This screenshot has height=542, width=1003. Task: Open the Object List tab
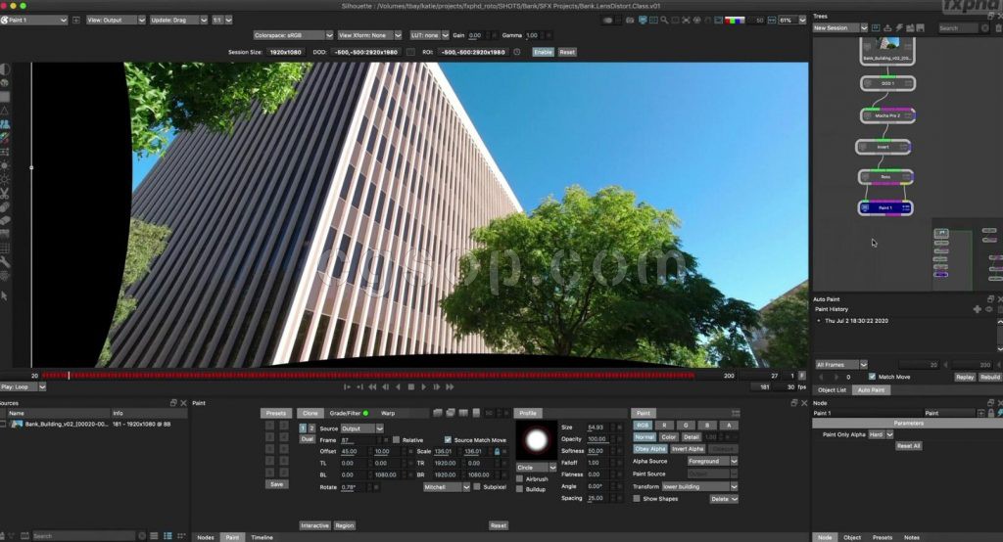832,390
